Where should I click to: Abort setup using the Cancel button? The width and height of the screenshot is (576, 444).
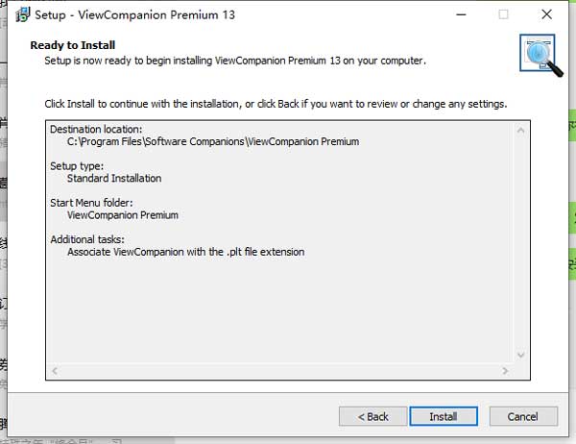(x=523, y=416)
